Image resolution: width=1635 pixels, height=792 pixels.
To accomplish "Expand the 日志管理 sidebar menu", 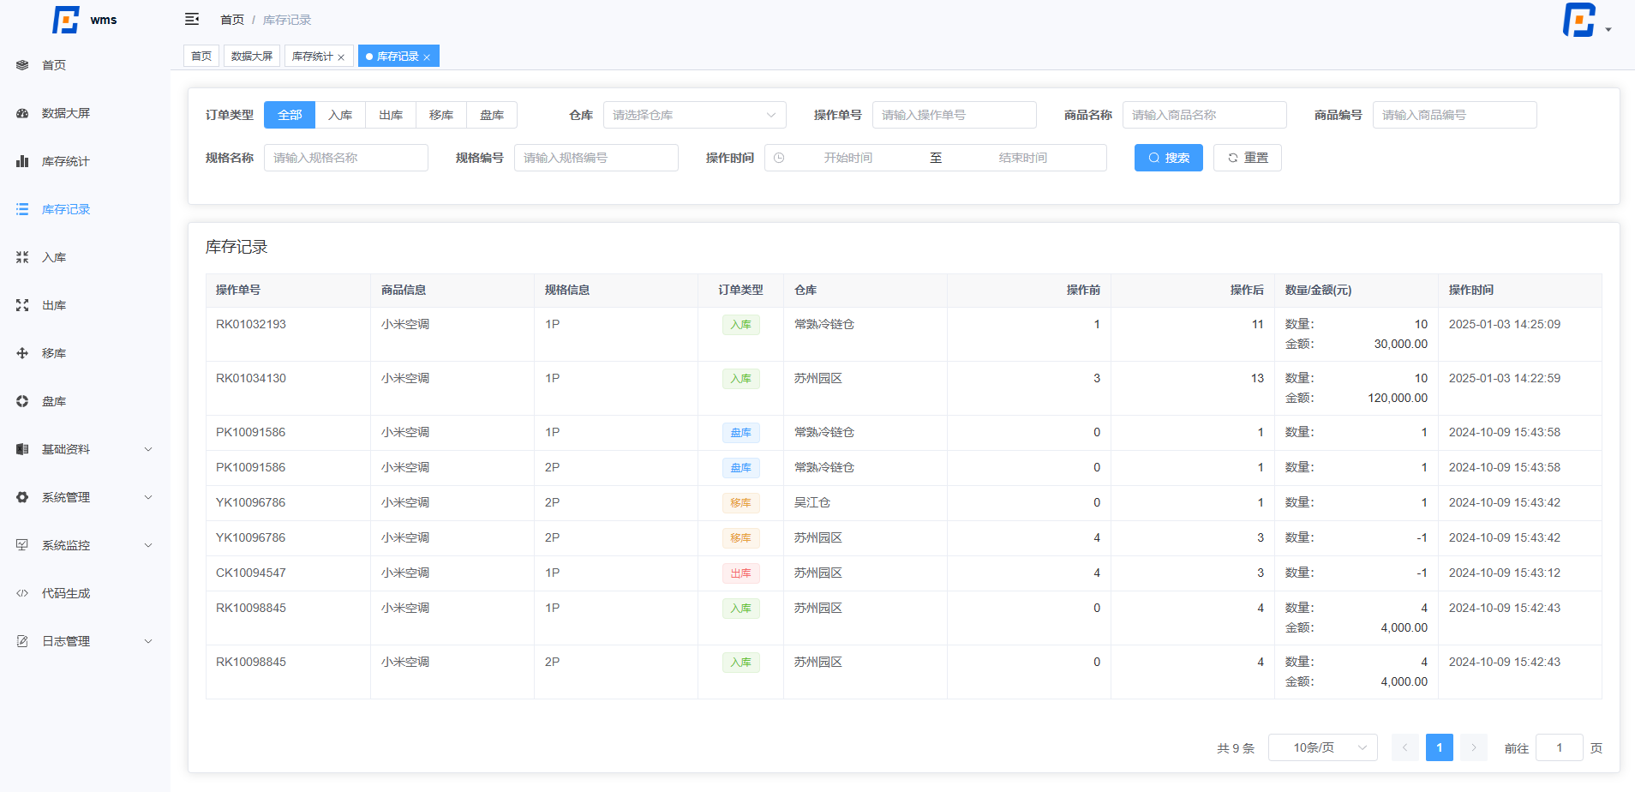I will pyautogui.click(x=85, y=641).
